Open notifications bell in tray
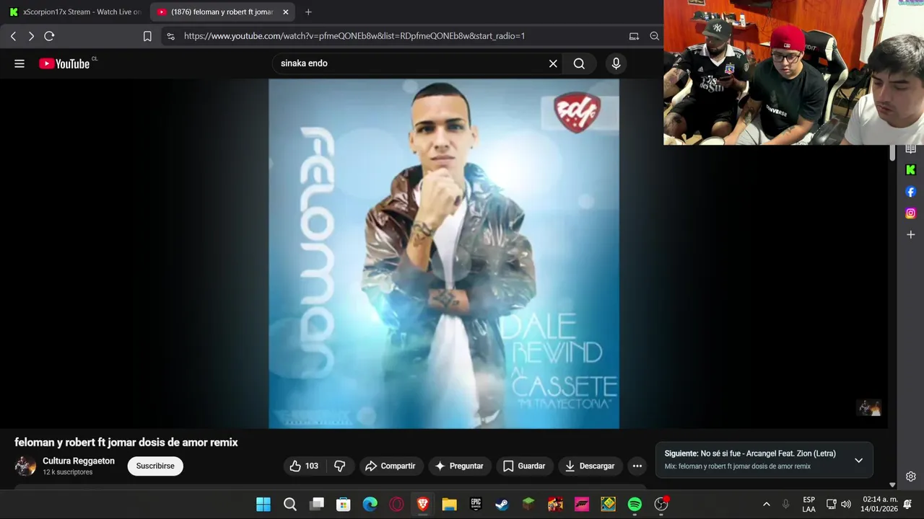This screenshot has height=519, width=924. (907, 505)
